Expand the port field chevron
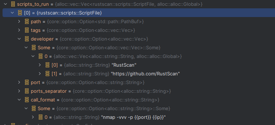Viewport: 275px width, 125px height. pyautogui.click(x=19, y=82)
